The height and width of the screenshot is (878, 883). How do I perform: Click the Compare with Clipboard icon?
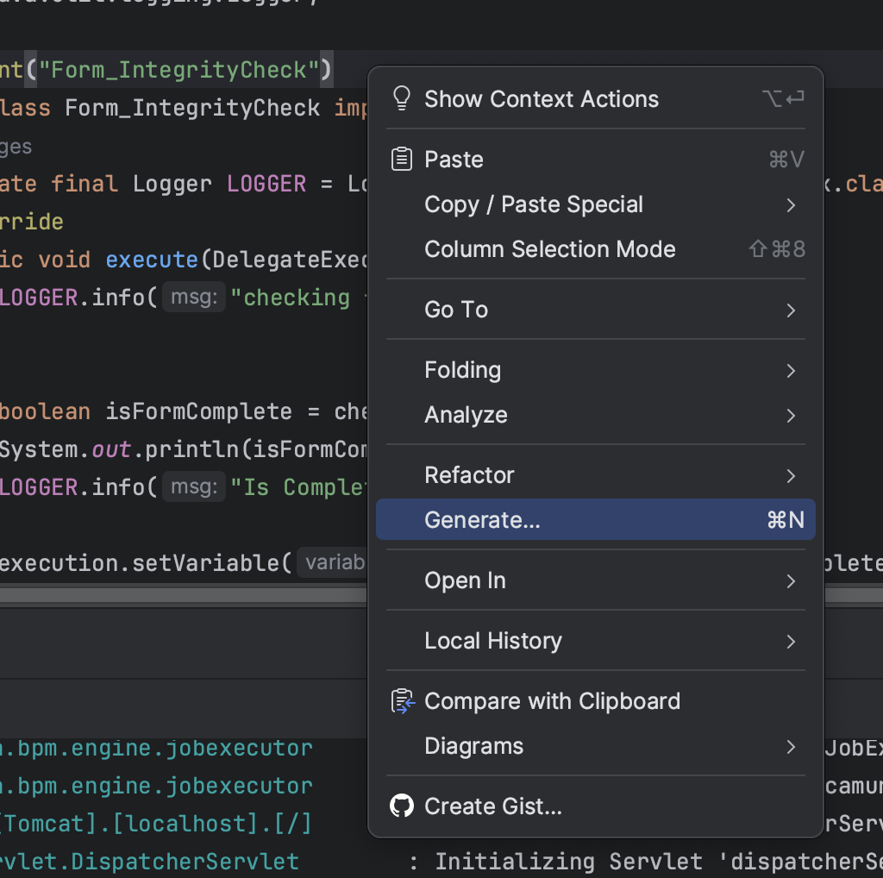click(x=402, y=701)
